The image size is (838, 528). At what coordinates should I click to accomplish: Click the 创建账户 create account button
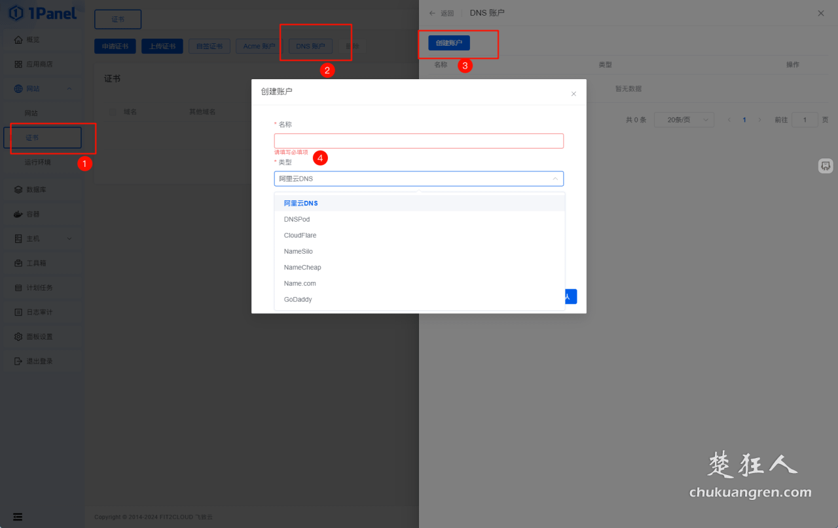[448, 43]
